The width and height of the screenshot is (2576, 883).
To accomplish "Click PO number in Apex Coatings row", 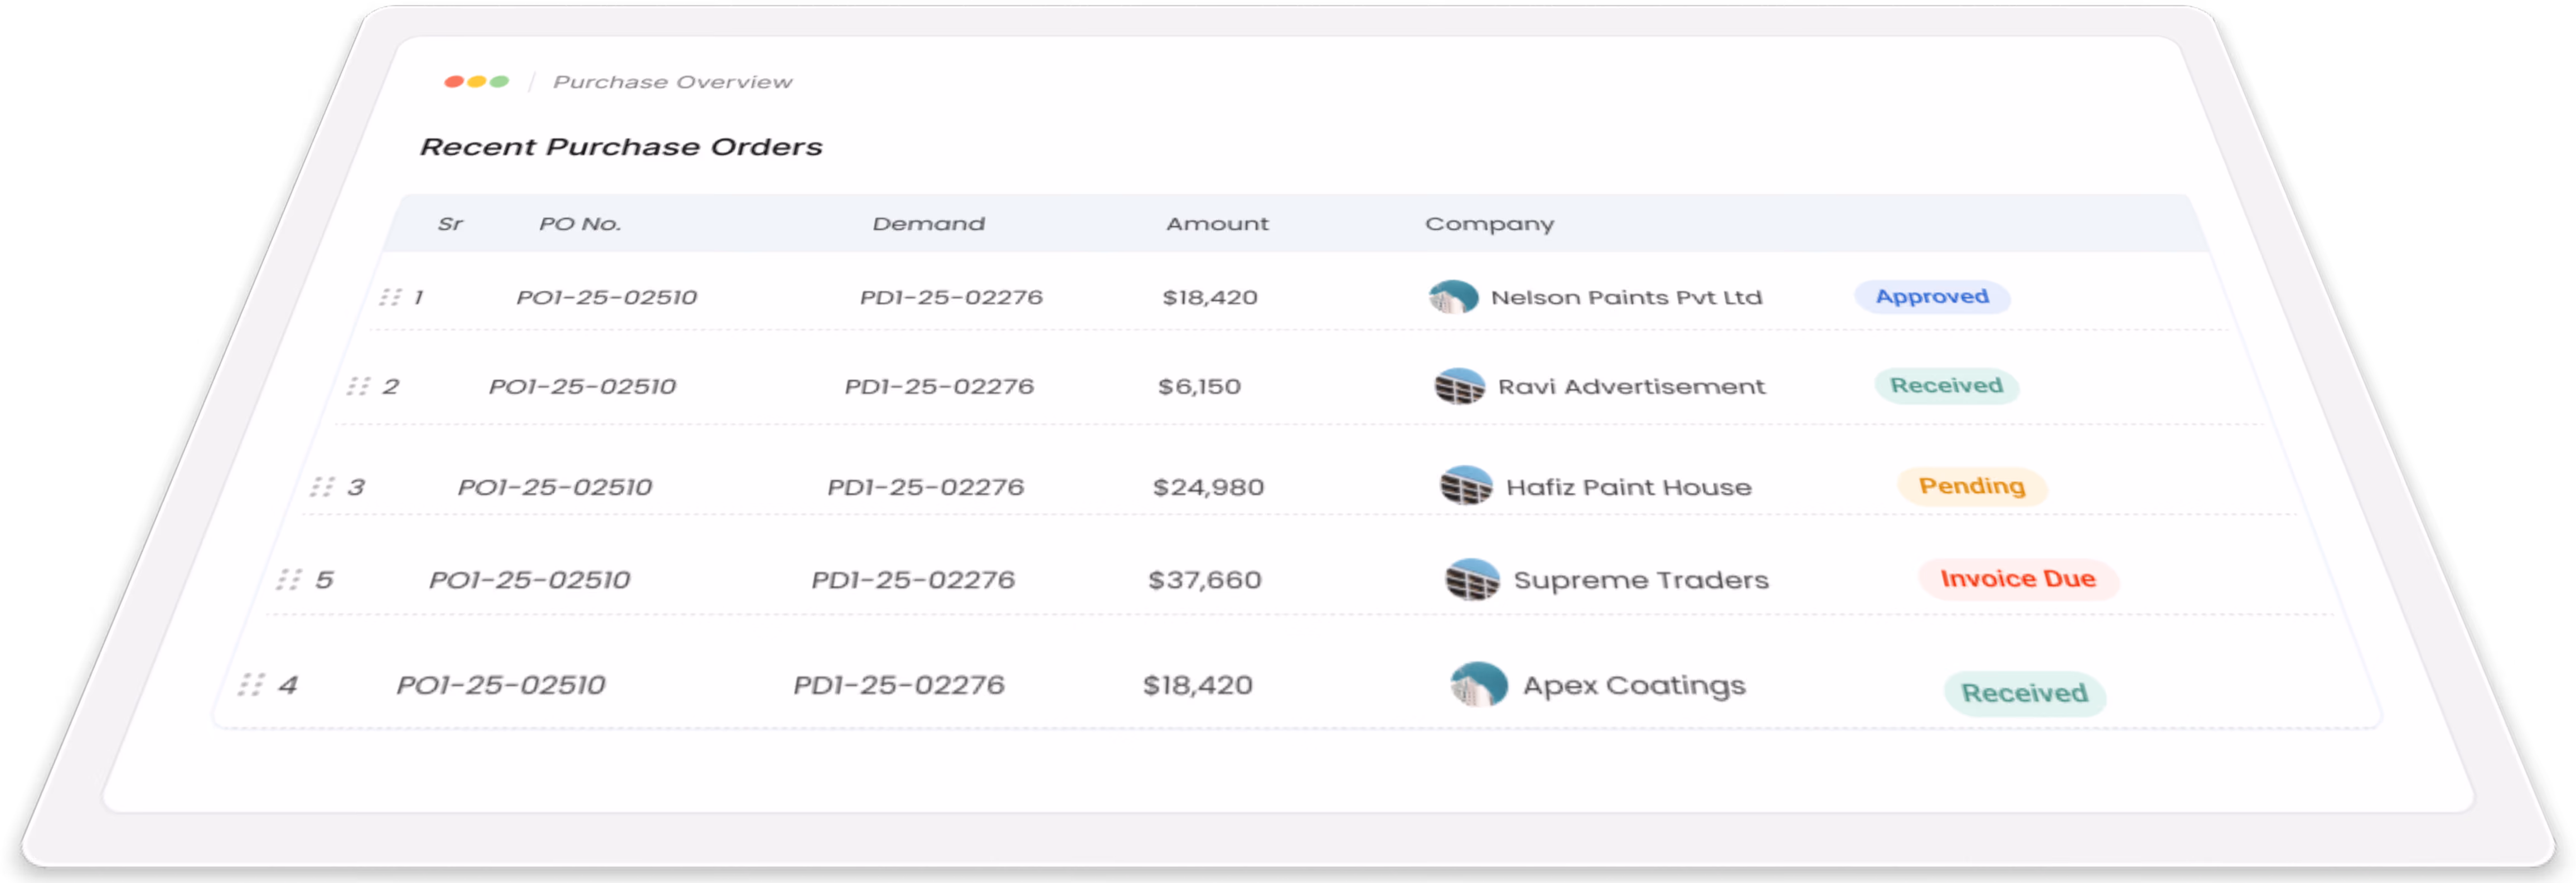I will pos(501,685).
